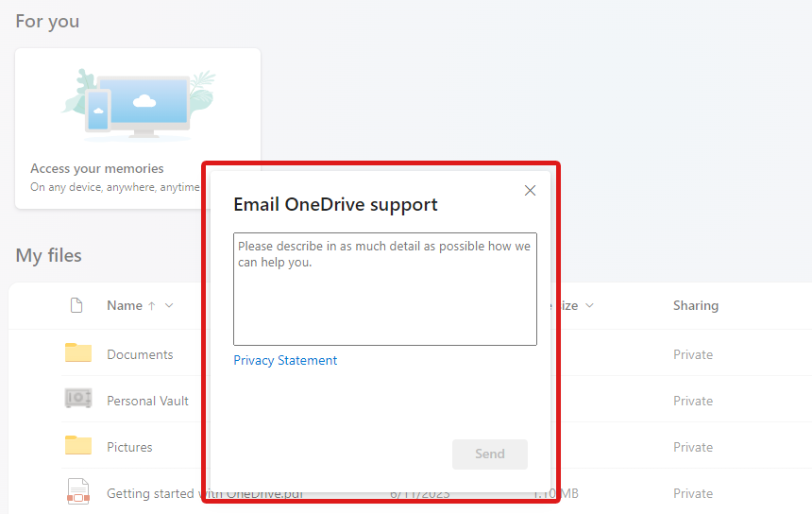Click Private sharing status for Personal Vault
This screenshot has height=514, width=812.
coord(693,401)
